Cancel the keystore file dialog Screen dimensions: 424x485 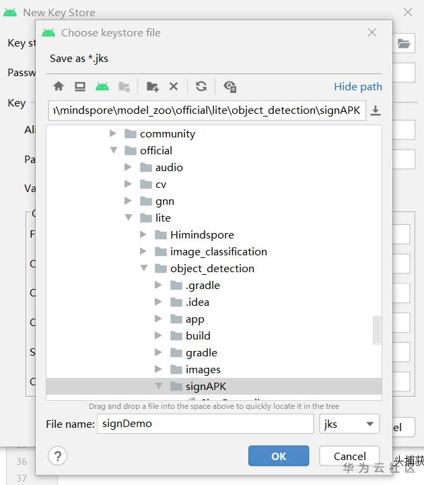click(349, 456)
